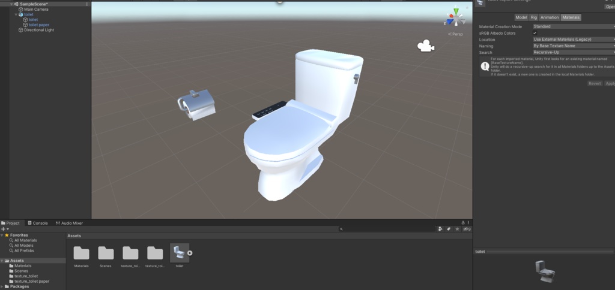This screenshot has width=615, height=290.
Task: Select Directional Light in the Hierarchy
Action: point(39,30)
